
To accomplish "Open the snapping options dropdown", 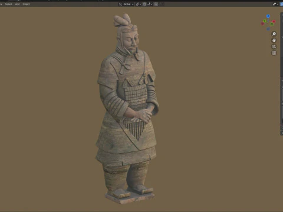I will pyautogui.click(x=150, y=4).
